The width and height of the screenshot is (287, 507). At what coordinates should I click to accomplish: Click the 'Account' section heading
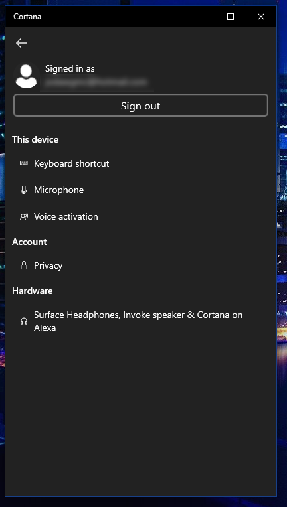coord(29,242)
